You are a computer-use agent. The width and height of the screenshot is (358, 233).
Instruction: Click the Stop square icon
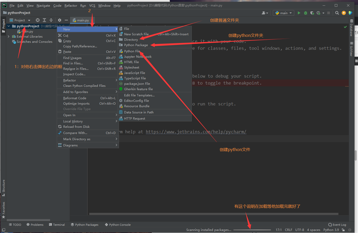329,13
